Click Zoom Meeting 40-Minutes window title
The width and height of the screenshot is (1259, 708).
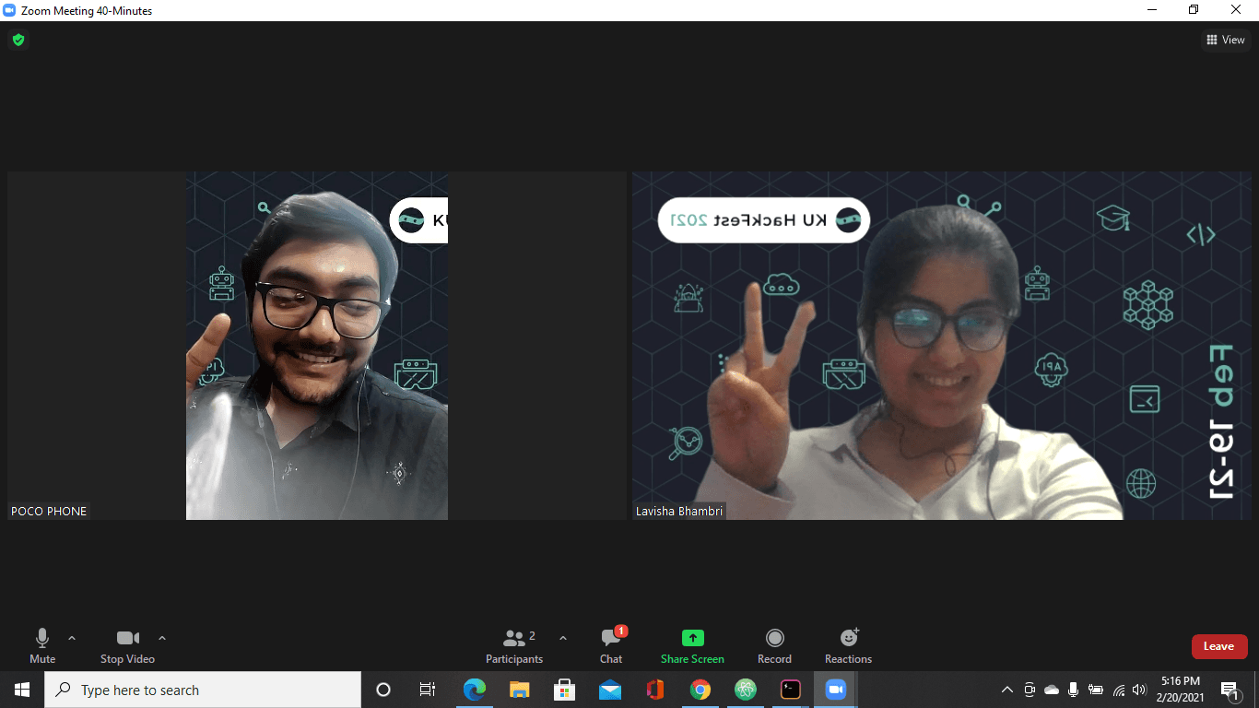pyautogui.click(x=87, y=10)
